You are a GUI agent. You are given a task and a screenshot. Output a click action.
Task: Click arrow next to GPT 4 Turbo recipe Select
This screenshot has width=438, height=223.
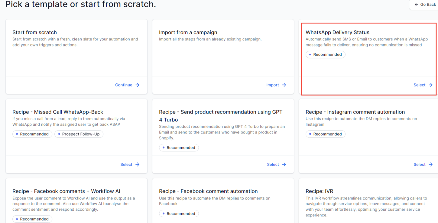pyautogui.click(x=284, y=165)
